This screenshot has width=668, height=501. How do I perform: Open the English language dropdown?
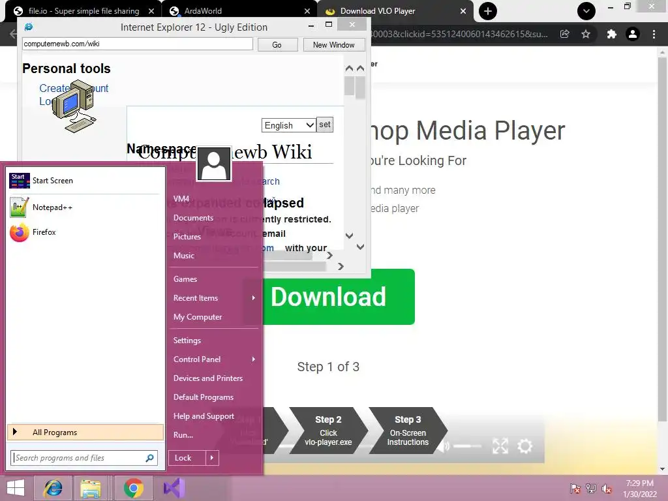click(x=288, y=125)
